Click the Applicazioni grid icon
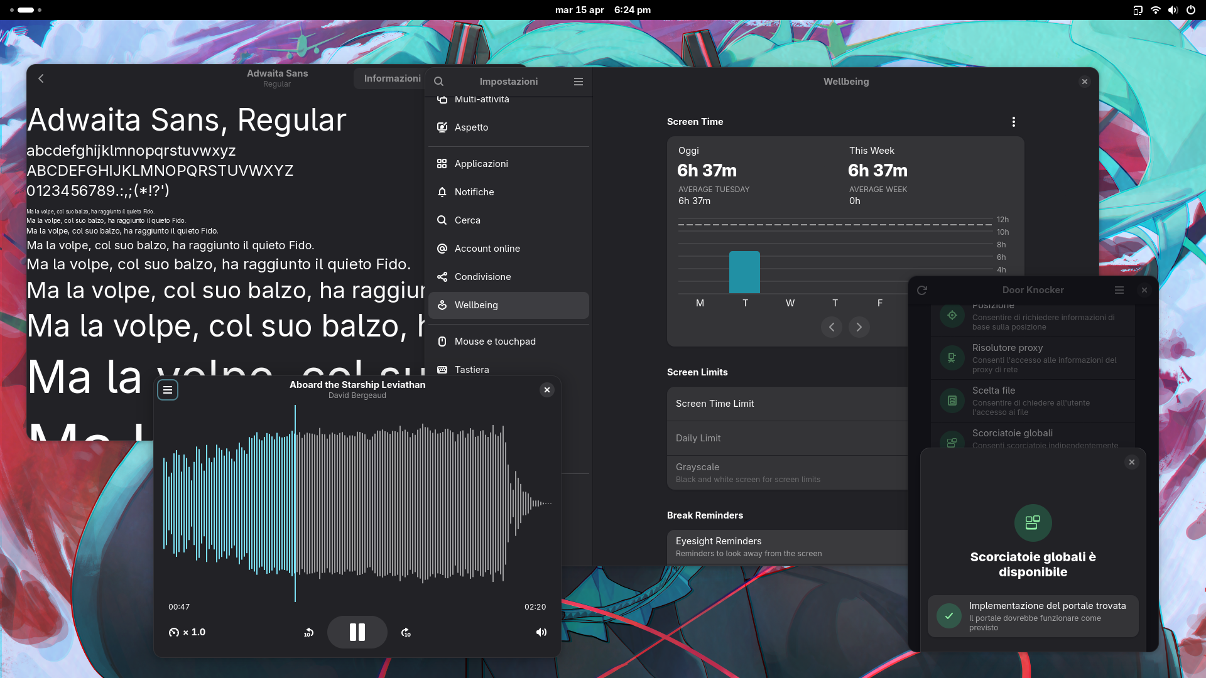 tap(442, 164)
